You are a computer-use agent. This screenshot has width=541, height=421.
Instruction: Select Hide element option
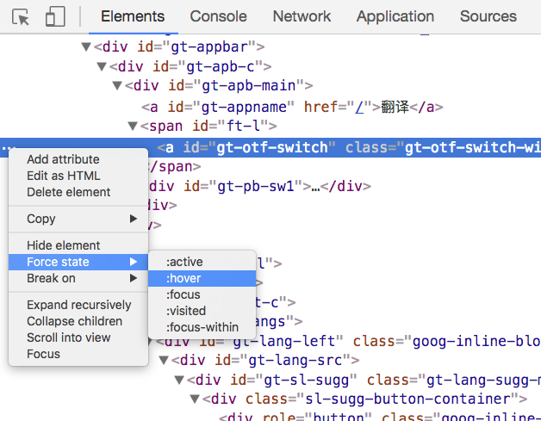[64, 245]
